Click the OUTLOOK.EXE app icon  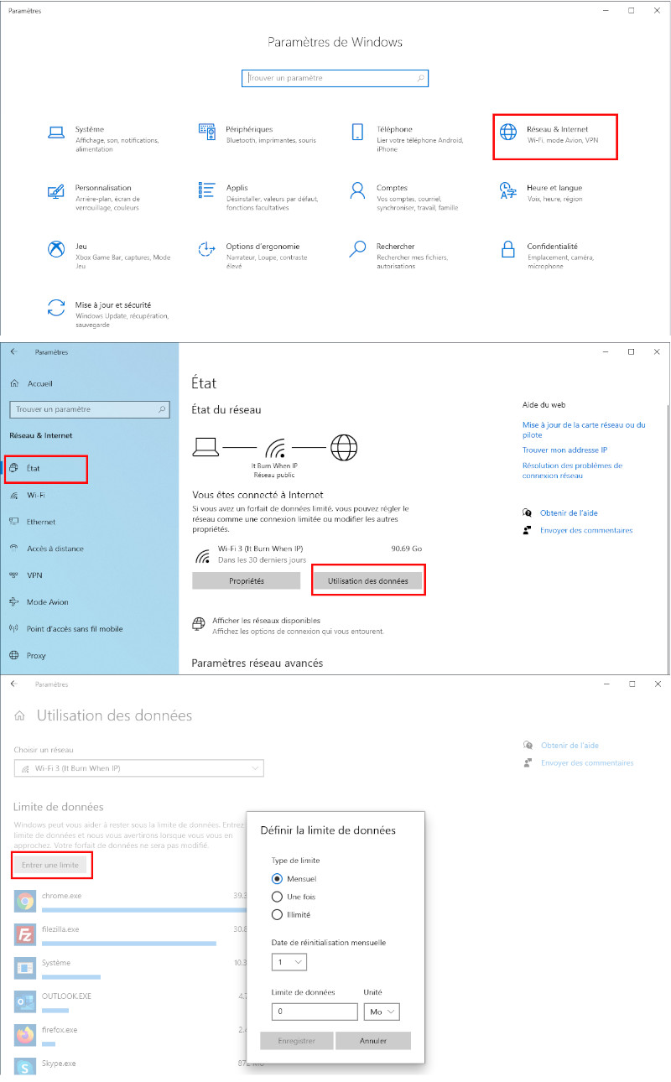click(x=25, y=1001)
